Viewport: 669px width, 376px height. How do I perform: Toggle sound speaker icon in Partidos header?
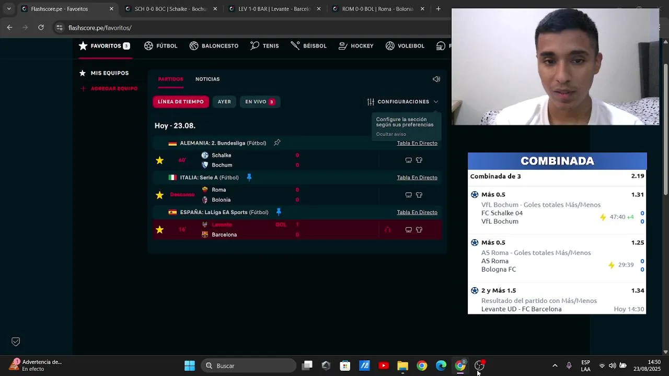tap(436, 79)
